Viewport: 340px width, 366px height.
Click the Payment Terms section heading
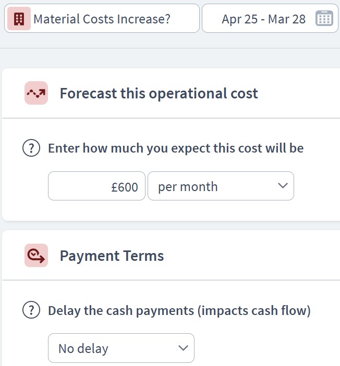tap(112, 256)
